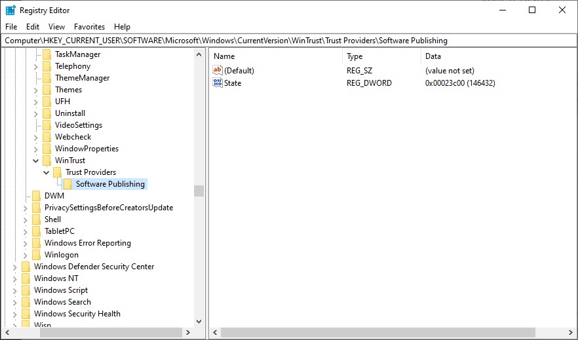Select the Telephony folder icon
The width and height of the screenshot is (578, 340).
point(47,66)
